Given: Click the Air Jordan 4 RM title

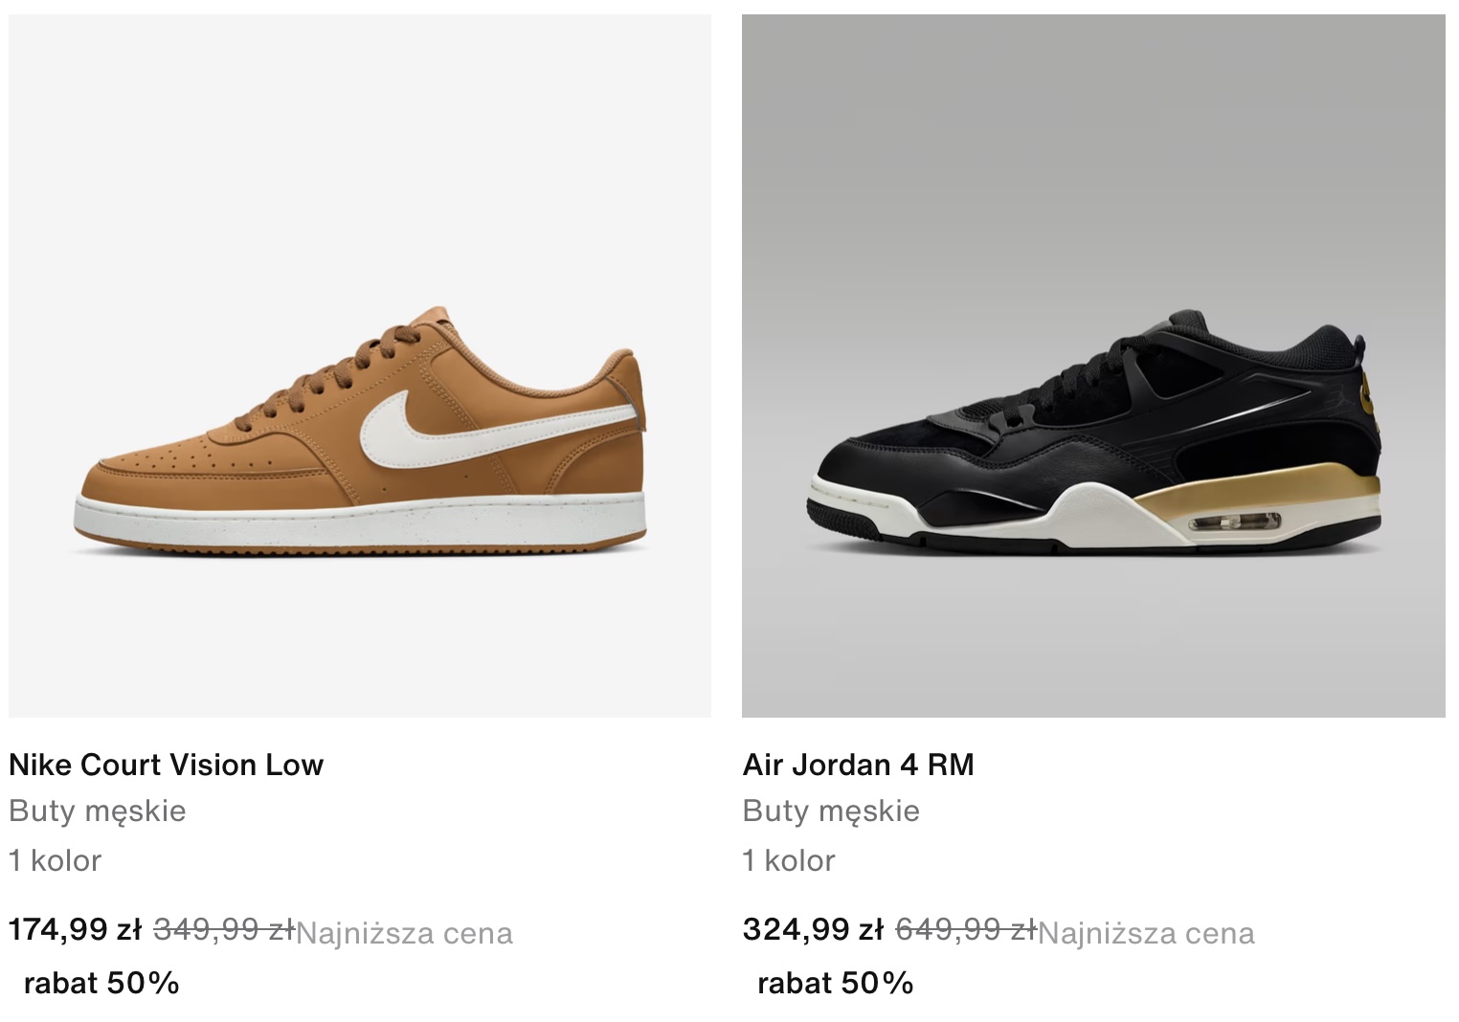Looking at the screenshot, I should pyautogui.click(x=859, y=765).
